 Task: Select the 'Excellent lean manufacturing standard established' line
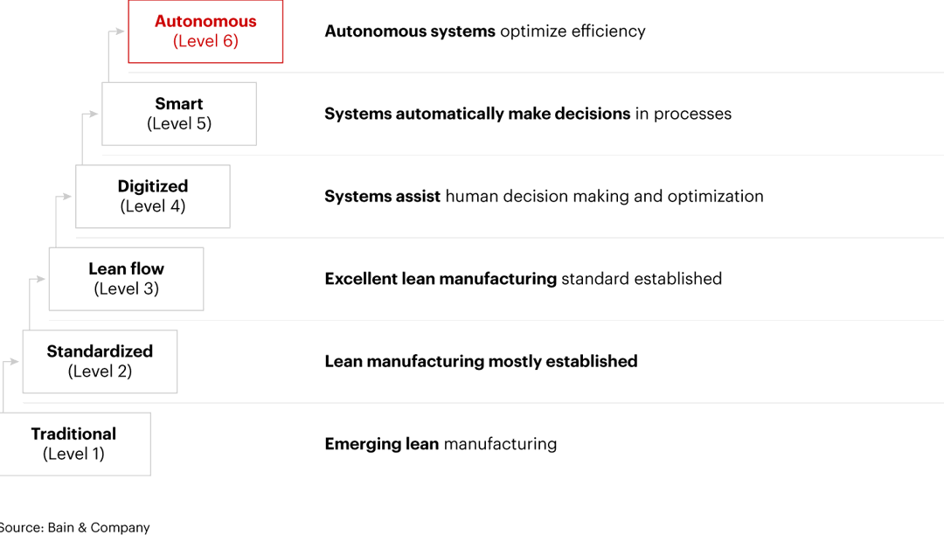click(523, 279)
